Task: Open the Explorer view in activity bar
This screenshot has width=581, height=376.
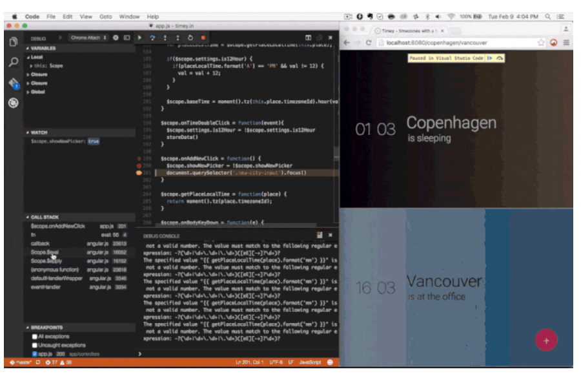Action: point(13,42)
